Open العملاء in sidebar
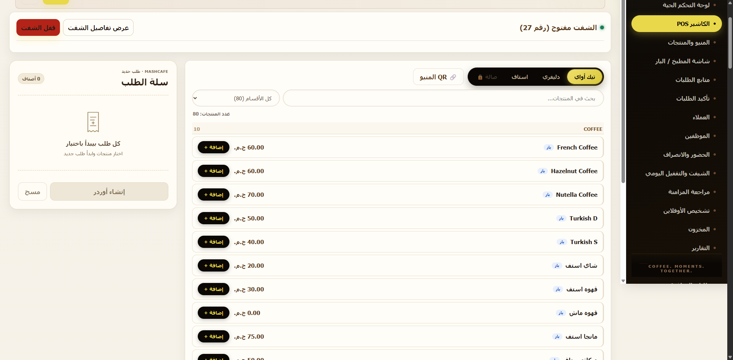 point(676,117)
